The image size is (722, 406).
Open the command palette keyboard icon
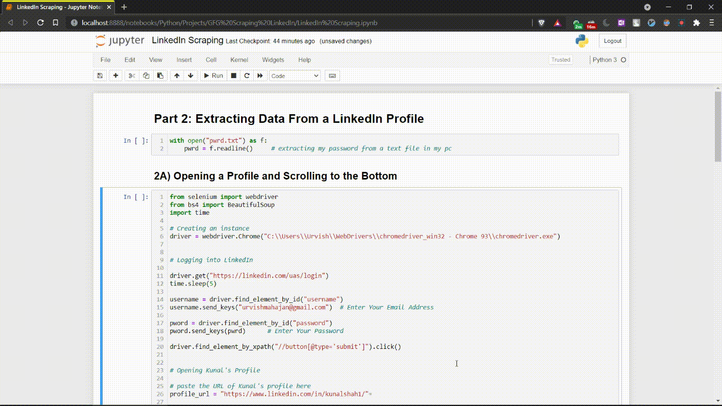332,75
